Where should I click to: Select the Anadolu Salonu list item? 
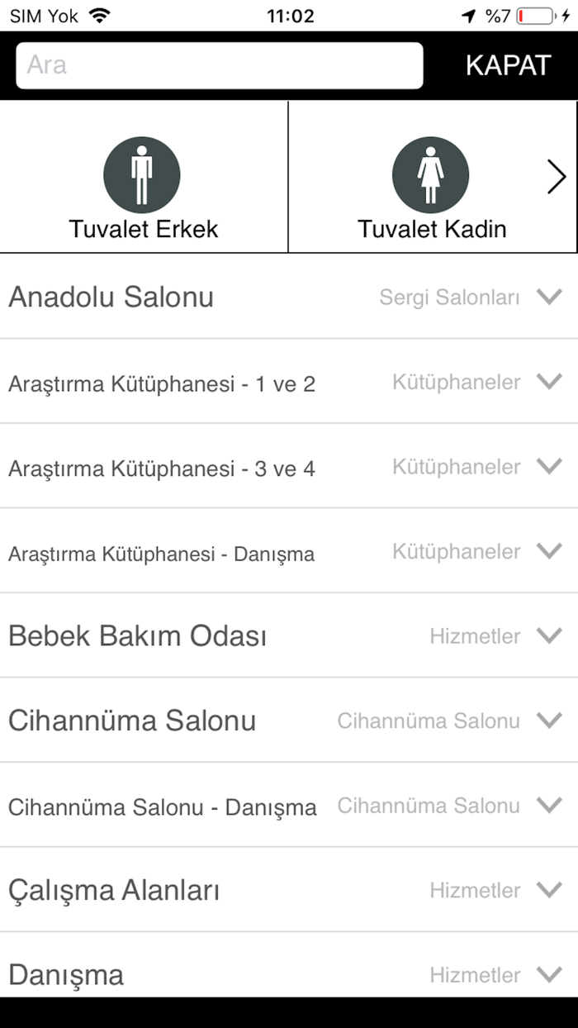coord(111,297)
